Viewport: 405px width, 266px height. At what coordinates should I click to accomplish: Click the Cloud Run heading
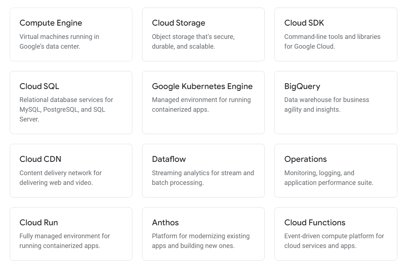(39, 222)
